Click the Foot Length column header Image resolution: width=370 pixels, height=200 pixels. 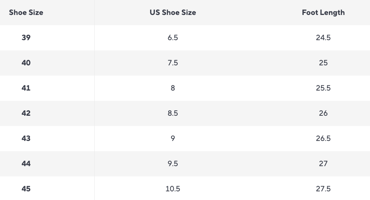point(323,13)
